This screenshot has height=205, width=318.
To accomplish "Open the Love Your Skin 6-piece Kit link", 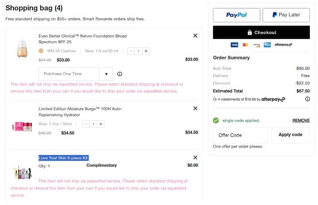I will click(x=64, y=158).
